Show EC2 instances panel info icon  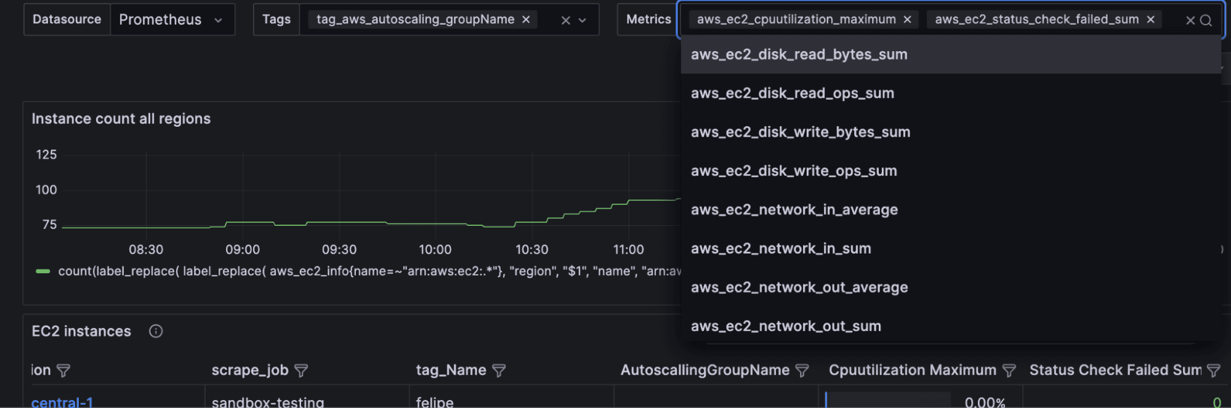[x=156, y=332]
